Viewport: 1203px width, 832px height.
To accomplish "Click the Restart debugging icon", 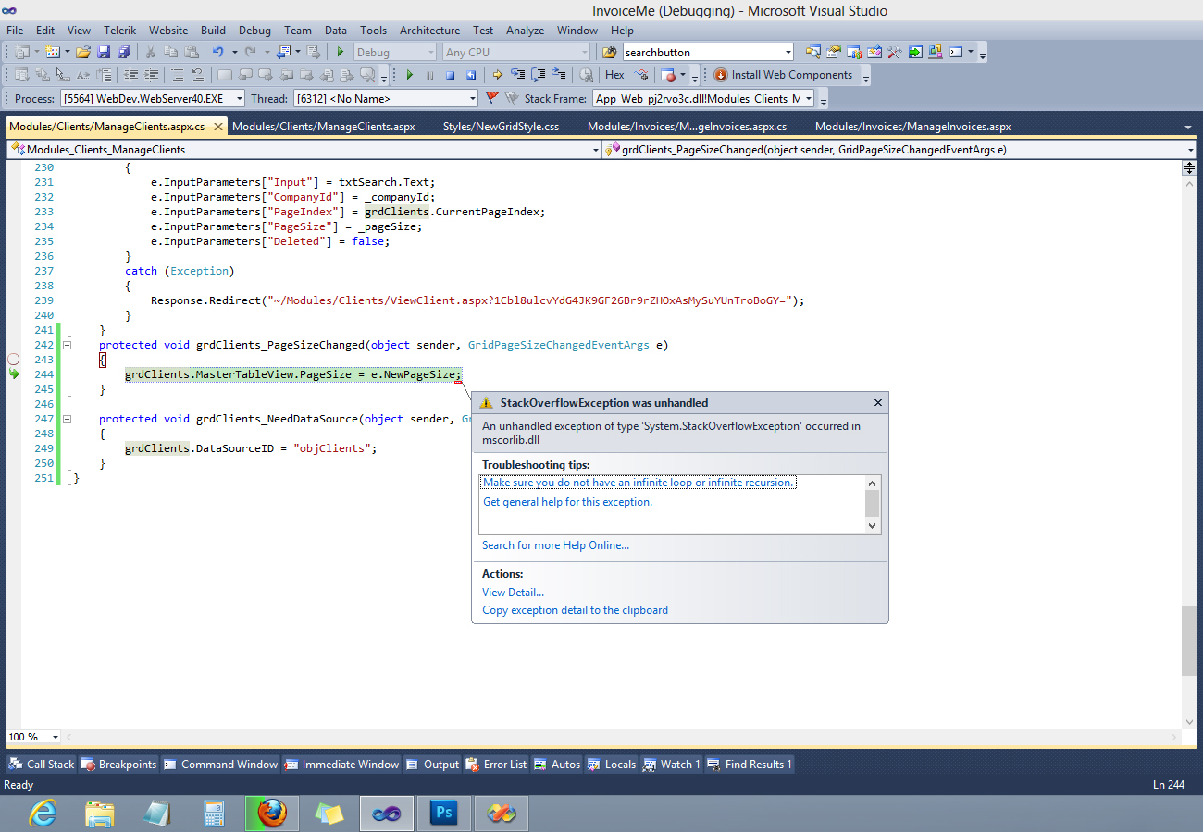I will click(x=470, y=75).
